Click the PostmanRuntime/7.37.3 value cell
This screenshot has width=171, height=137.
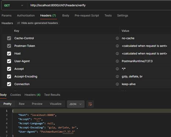(x=145, y=61)
